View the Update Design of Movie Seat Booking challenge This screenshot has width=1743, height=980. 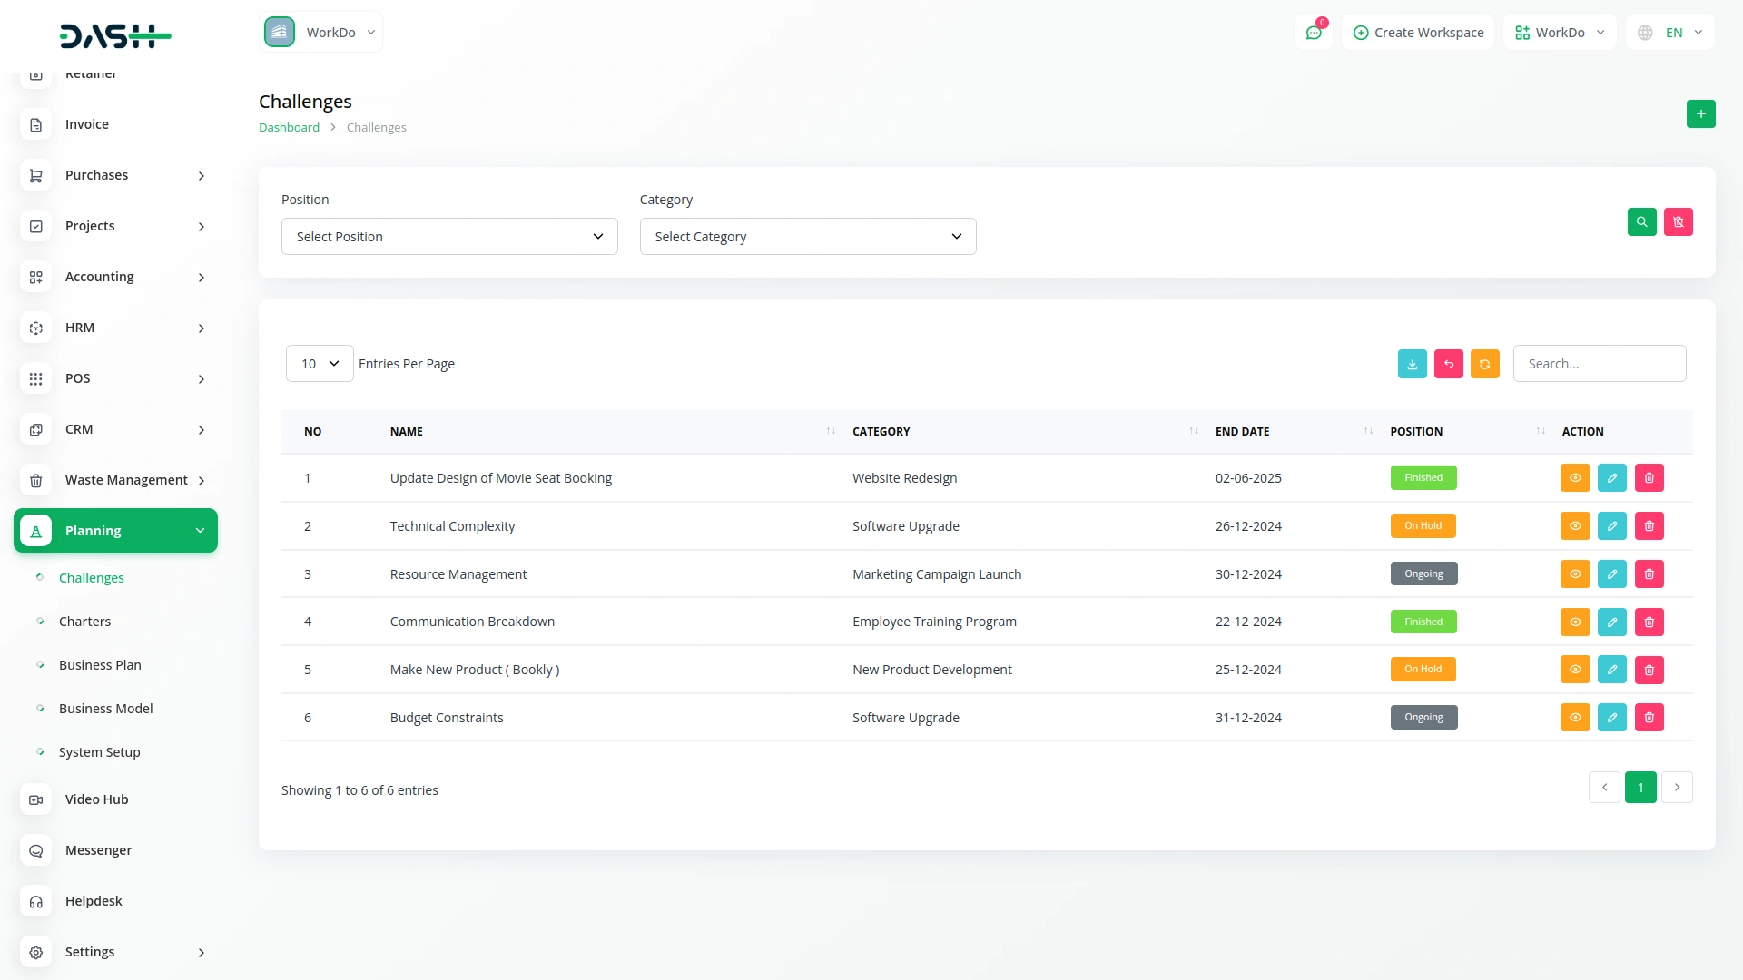pos(1575,478)
